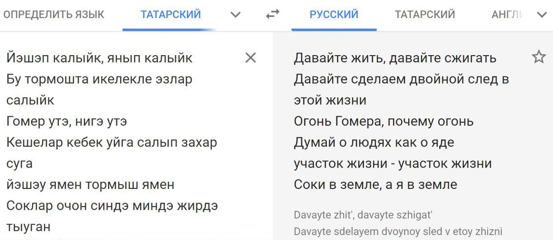Click the source line "йэшэу ямен тормыш ямен"
Image resolution: width=553 pixels, height=240 pixels.
pos(90,184)
